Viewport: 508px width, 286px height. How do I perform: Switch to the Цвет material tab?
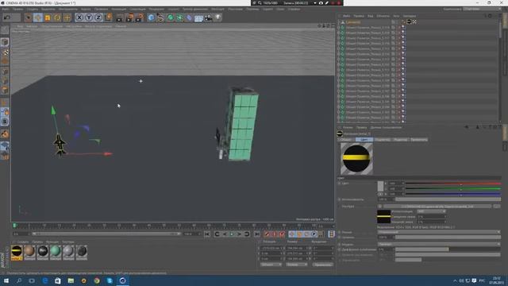[x=364, y=140]
